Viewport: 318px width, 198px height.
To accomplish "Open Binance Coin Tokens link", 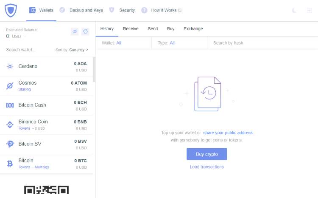I will (24, 128).
